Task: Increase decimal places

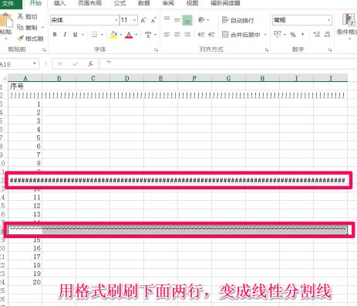Action: click(x=317, y=35)
